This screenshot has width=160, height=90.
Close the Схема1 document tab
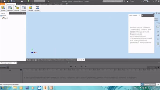[x=83, y=60]
